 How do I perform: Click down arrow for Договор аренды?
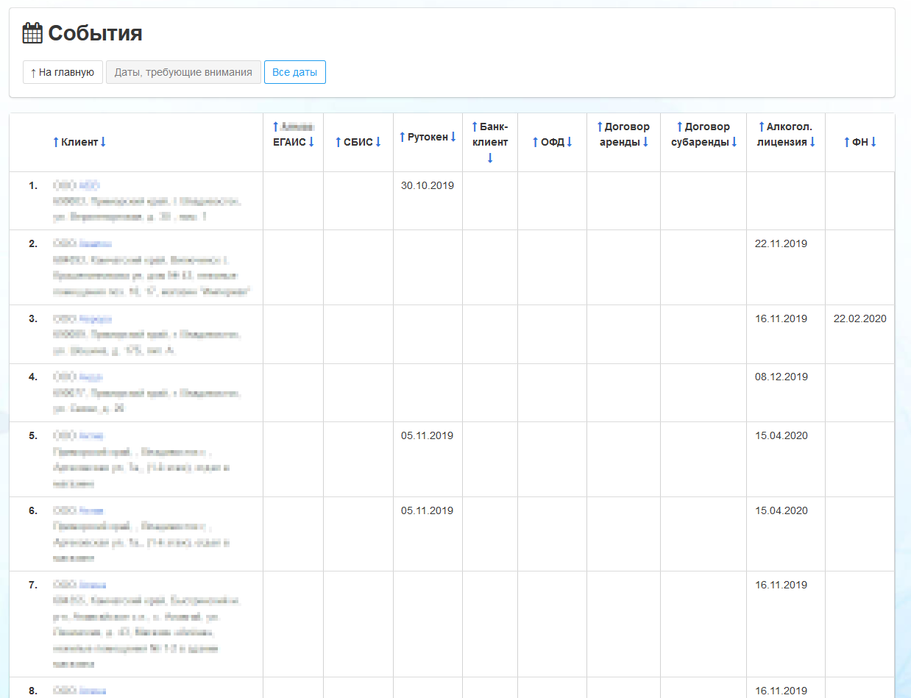[645, 142]
